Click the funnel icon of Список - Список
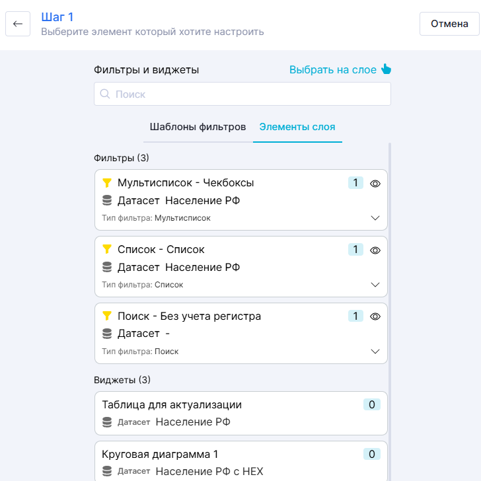481x481 pixels. coord(107,250)
